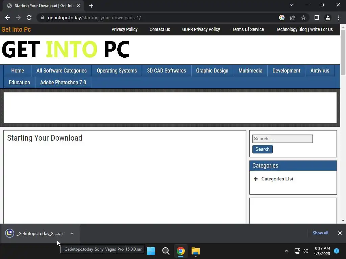Show all downloads

pyautogui.click(x=320, y=233)
